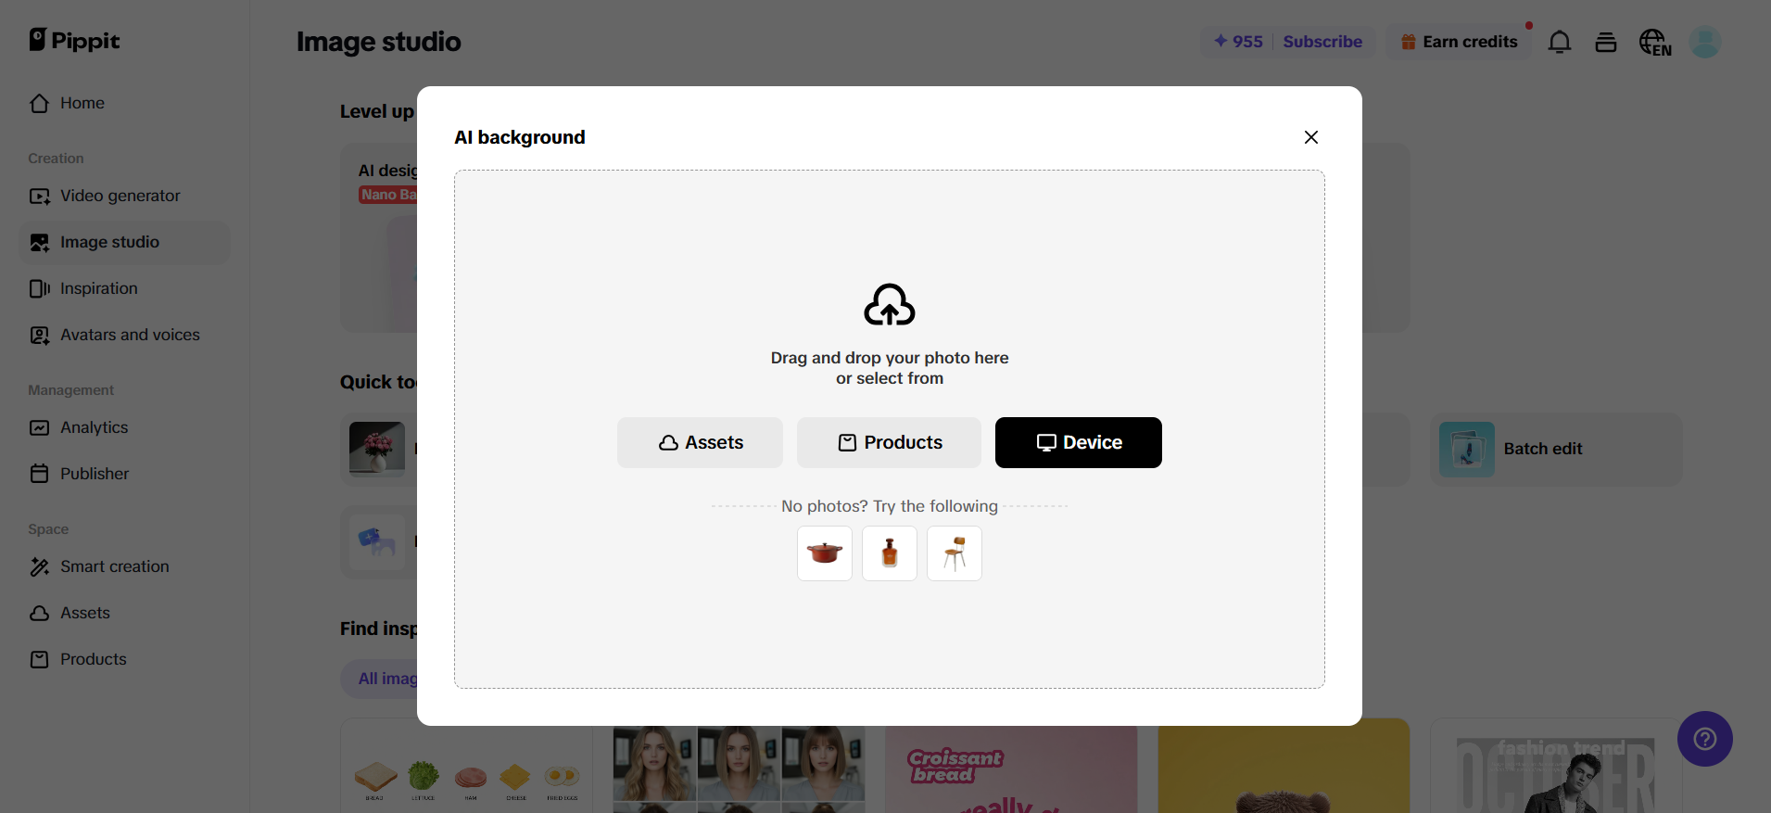Choose photo from Assets button

coord(700,442)
